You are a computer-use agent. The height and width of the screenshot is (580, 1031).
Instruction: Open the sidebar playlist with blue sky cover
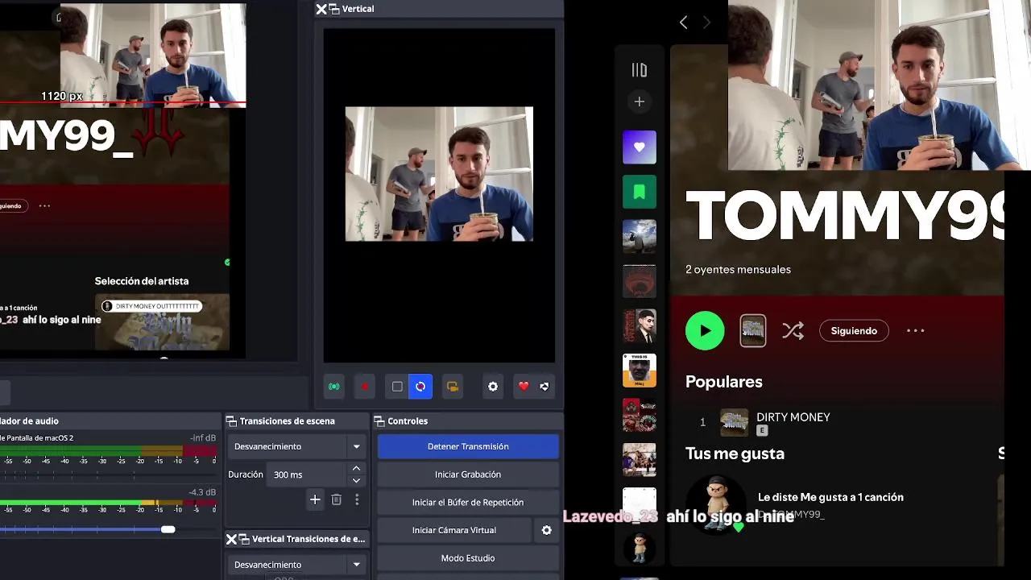coord(640,236)
